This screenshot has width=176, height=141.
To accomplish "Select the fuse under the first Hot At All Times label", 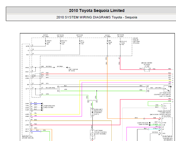I will coord(45,42).
